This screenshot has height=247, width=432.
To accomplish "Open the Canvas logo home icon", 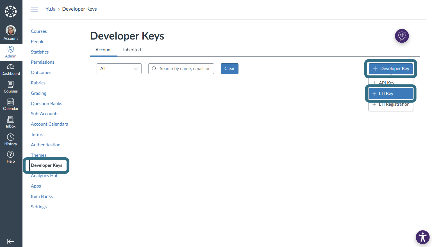I will pyautogui.click(x=11, y=11).
